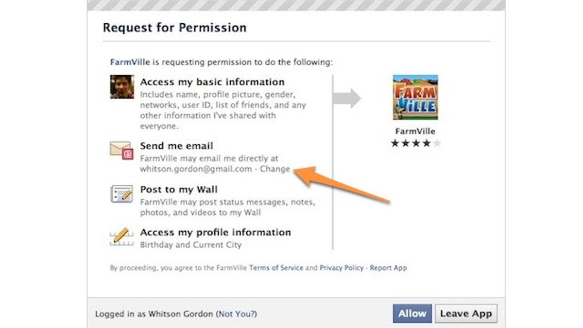Click the Change email link

click(275, 169)
